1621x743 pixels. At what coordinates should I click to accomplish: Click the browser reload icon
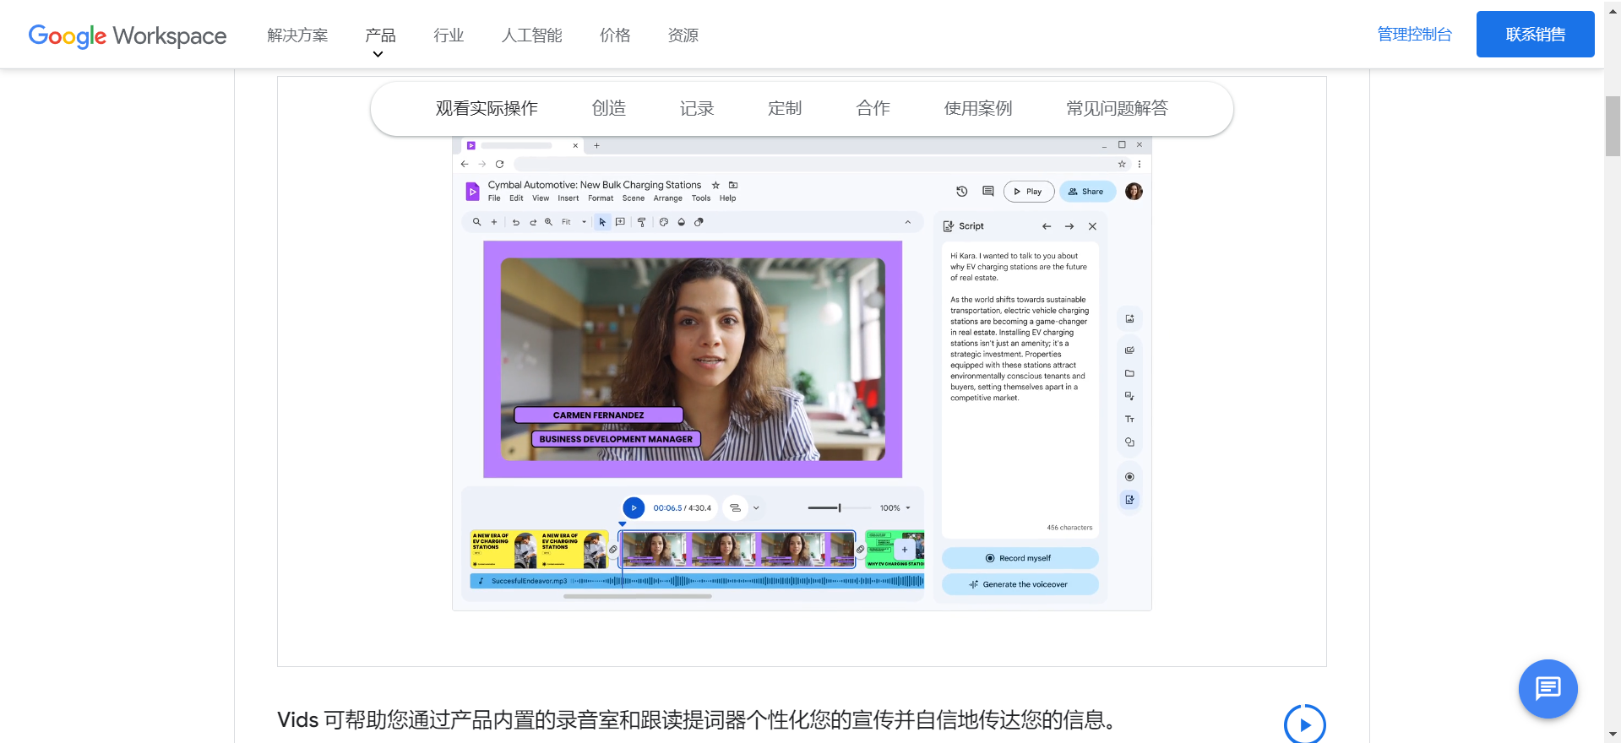point(499,164)
